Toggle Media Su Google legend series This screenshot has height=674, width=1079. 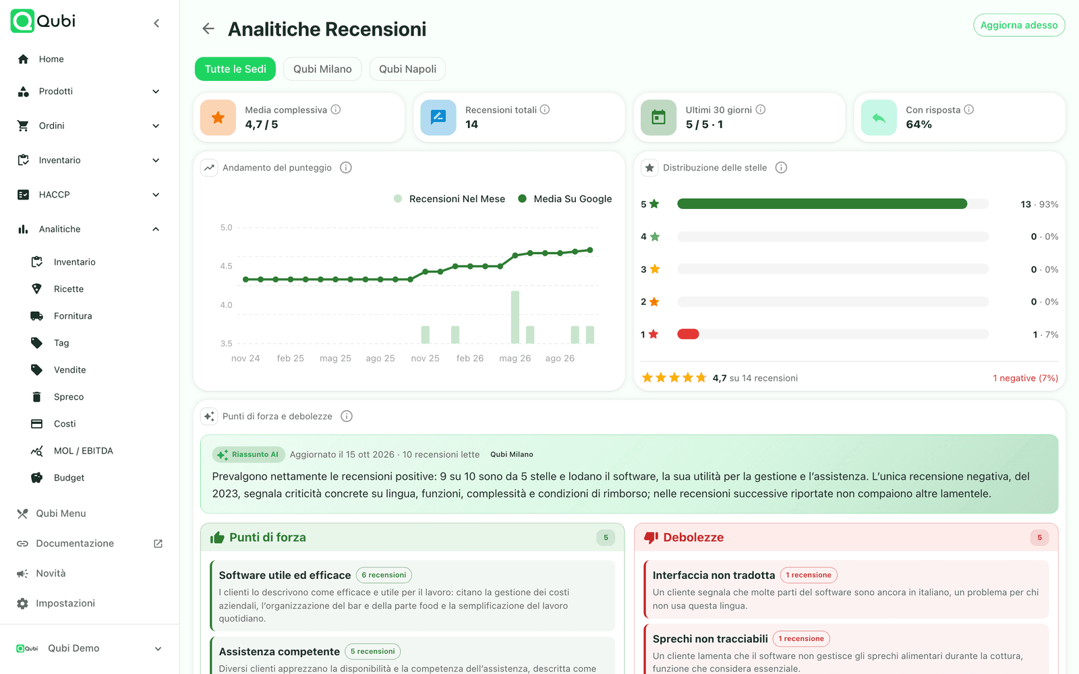565,199
